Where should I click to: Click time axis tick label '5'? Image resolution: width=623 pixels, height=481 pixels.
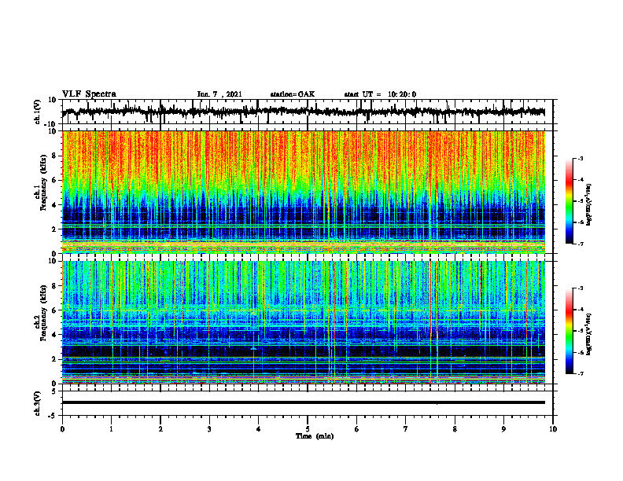(x=308, y=429)
